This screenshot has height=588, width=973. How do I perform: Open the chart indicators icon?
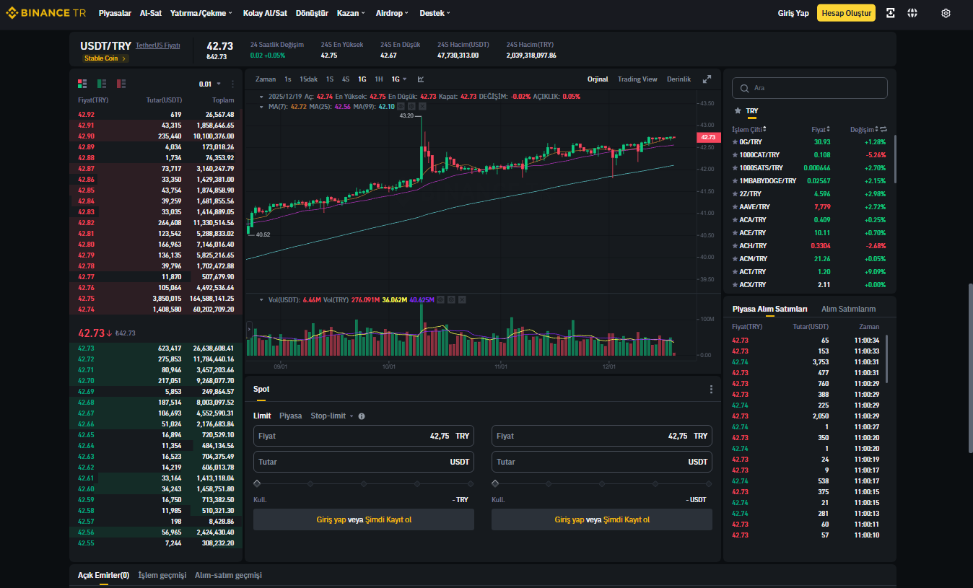pyautogui.click(x=421, y=79)
